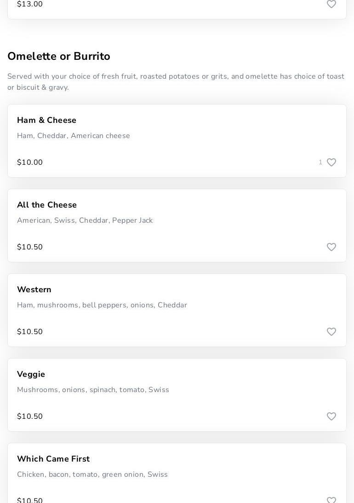Tap the heart on All the Cheese

(331, 247)
